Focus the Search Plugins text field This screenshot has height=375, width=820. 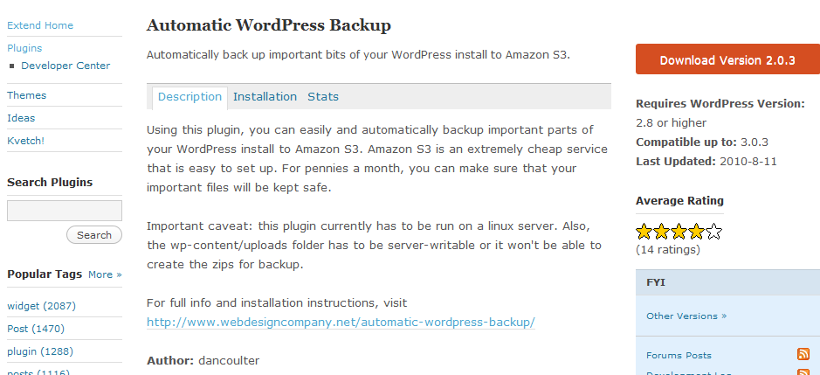[x=65, y=211]
